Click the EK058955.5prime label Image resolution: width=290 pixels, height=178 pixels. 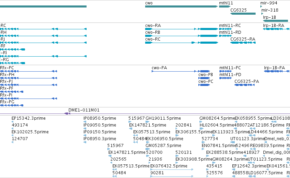[253, 118]
